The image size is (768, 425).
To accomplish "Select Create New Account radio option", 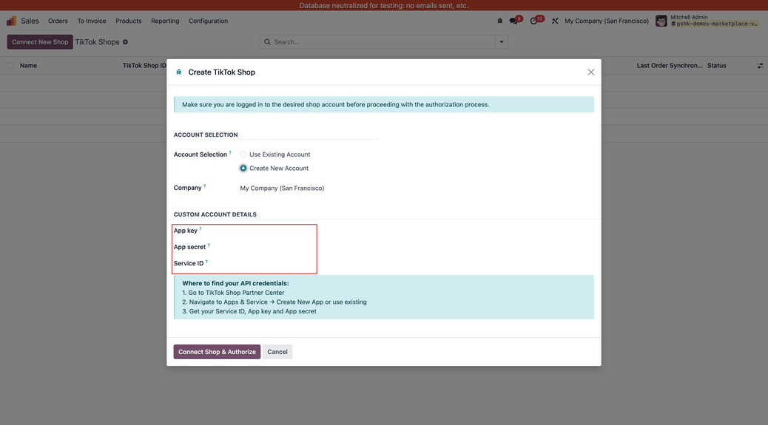I will coord(243,169).
